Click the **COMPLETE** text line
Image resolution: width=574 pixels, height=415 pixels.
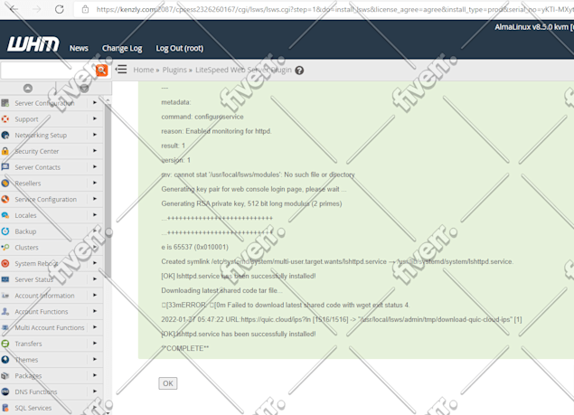click(x=185, y=348)
